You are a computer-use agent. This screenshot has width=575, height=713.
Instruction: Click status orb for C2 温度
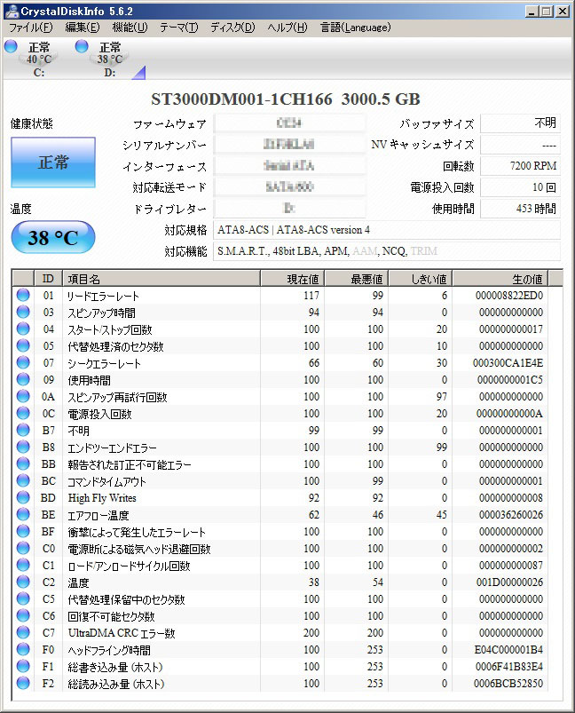coord(23,582)
